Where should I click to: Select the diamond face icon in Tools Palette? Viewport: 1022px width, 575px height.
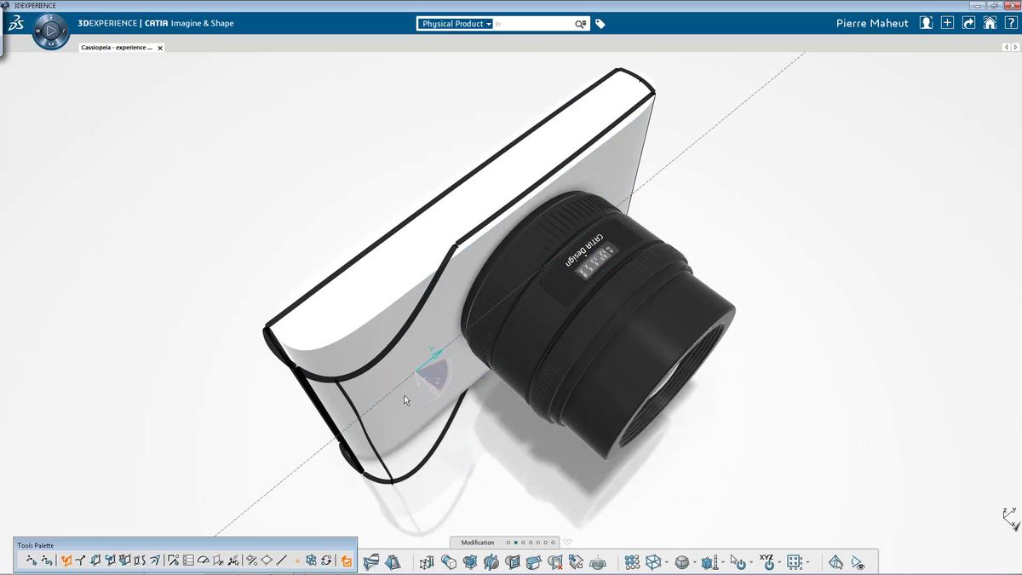pos(267,561)
